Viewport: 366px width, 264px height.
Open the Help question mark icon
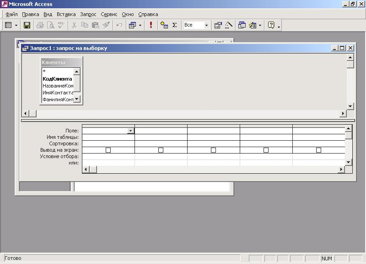271,25
